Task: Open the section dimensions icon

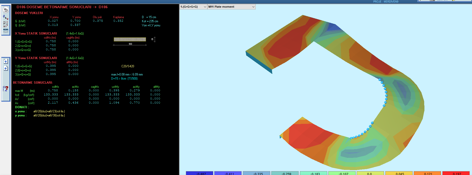Action: coord(5,24)
